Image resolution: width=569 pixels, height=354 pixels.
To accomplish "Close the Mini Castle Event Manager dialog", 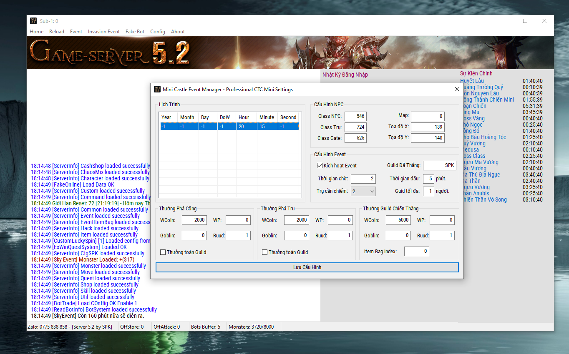I will pyautogui.click(x=457, y=89).
